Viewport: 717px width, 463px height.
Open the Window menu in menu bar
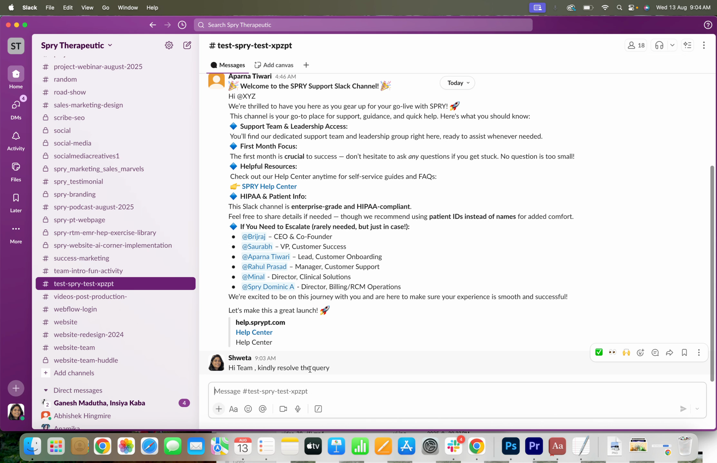128,7
